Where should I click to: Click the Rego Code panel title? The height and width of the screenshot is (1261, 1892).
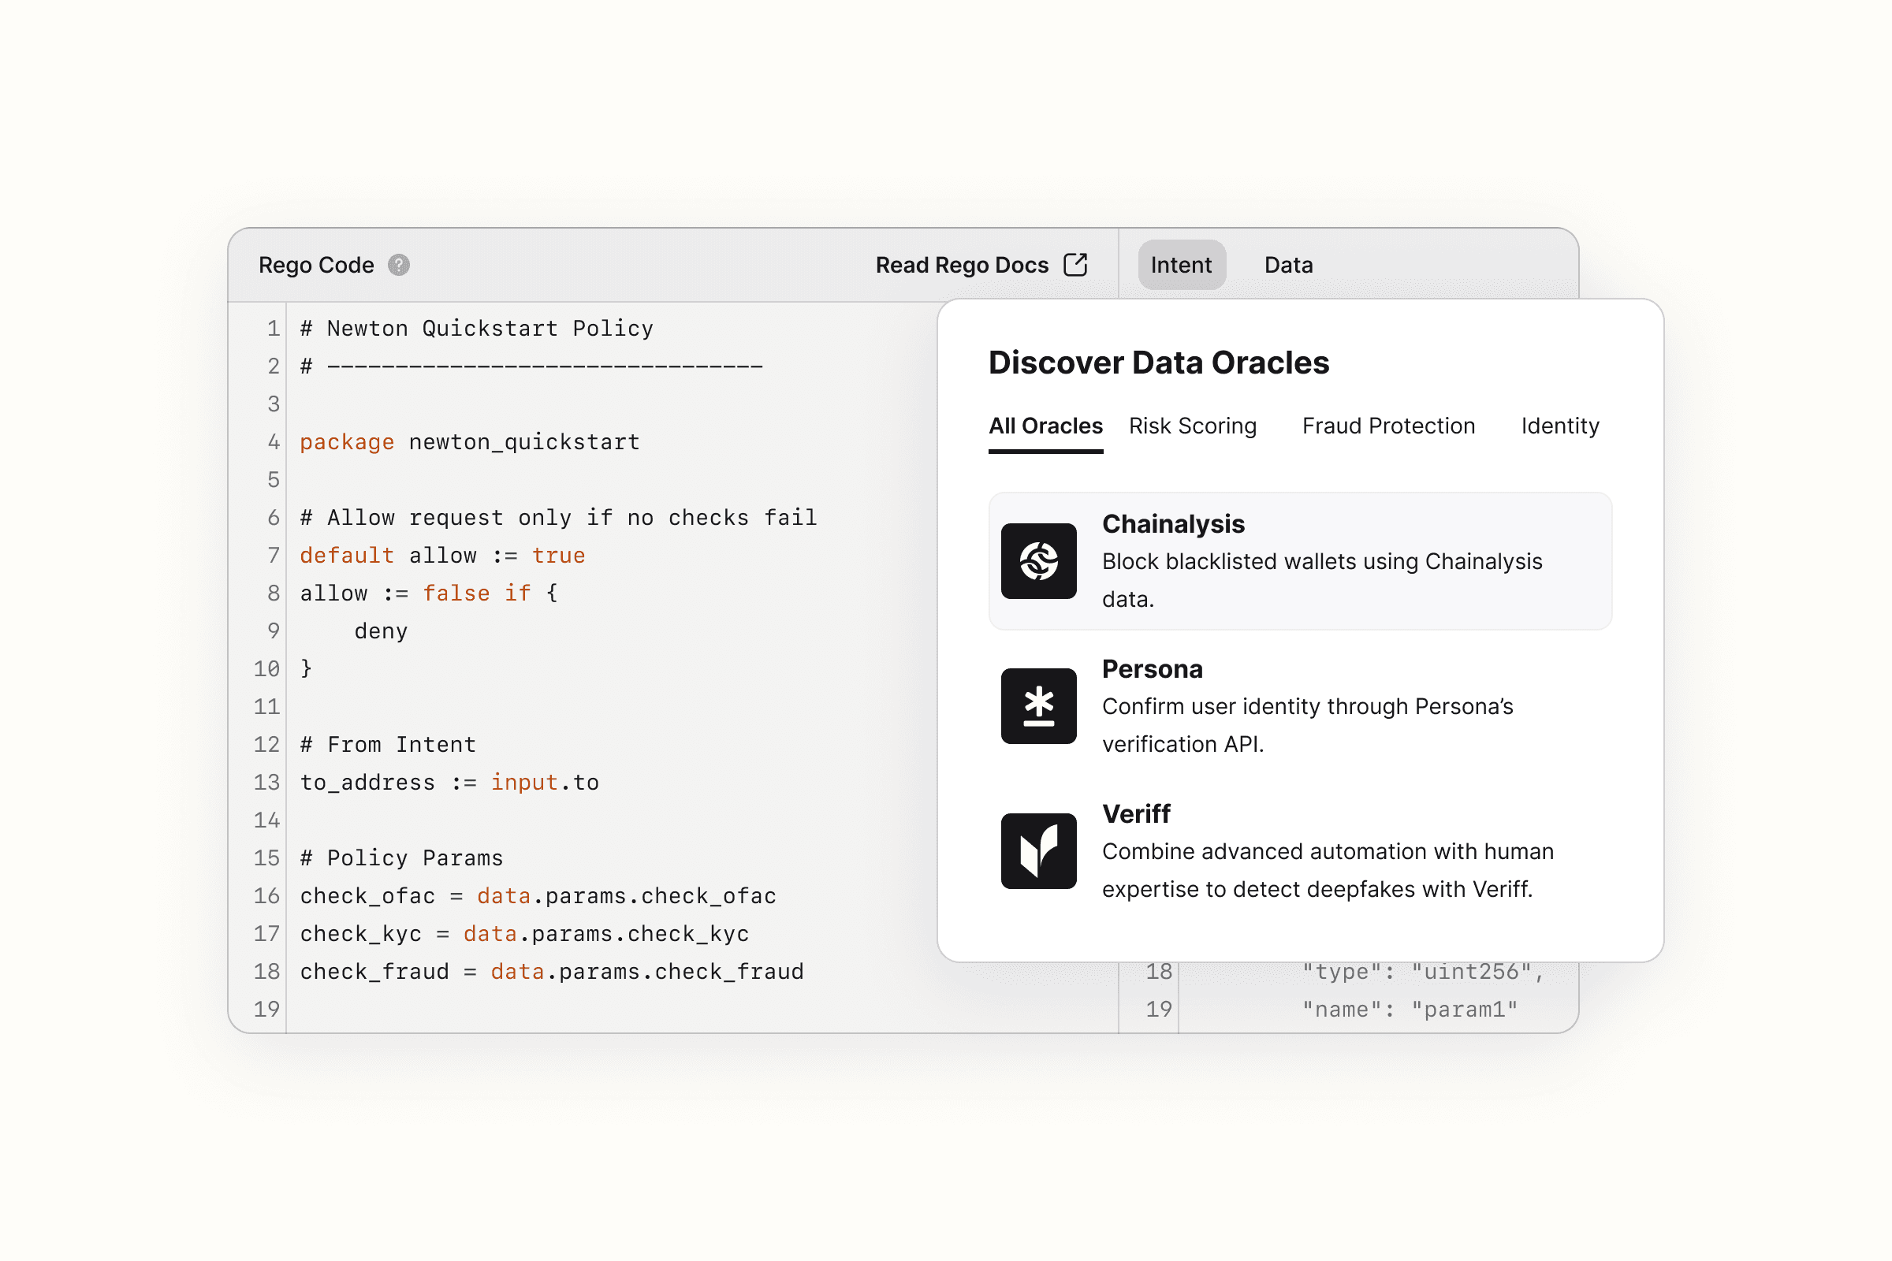tap(316, 265)
